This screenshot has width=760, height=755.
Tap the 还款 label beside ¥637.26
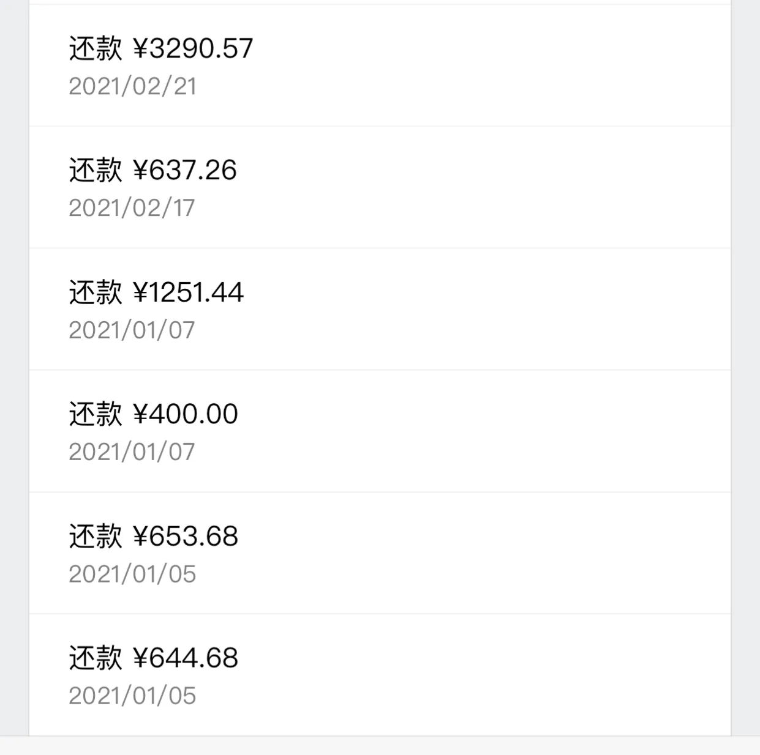point(96,170)
